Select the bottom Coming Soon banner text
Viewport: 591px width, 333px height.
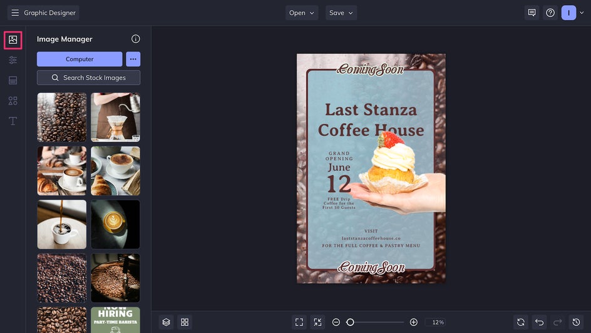[x=371, y=267]
